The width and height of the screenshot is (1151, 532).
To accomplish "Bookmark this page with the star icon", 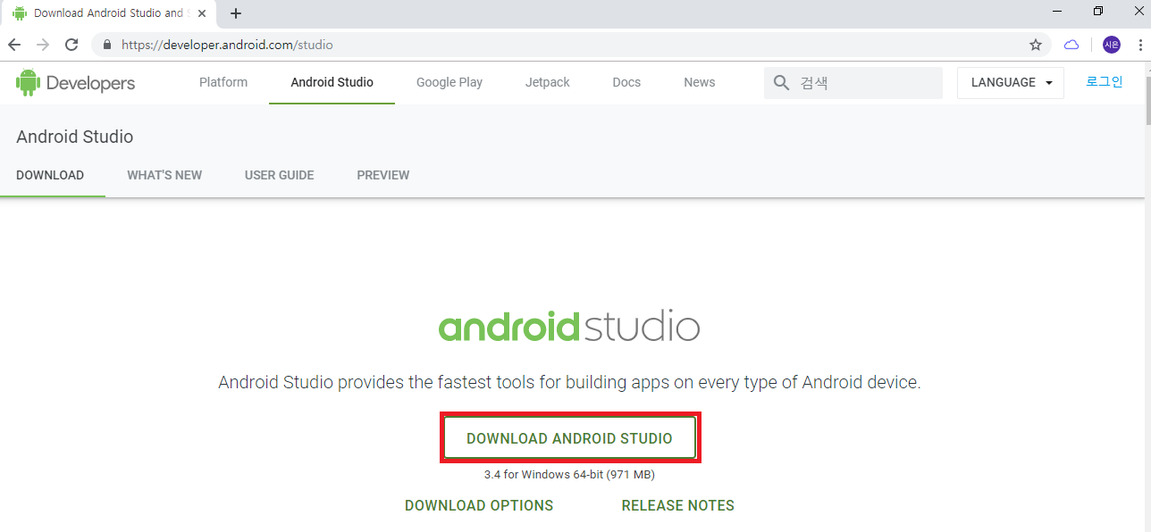I will (1036, 45).
